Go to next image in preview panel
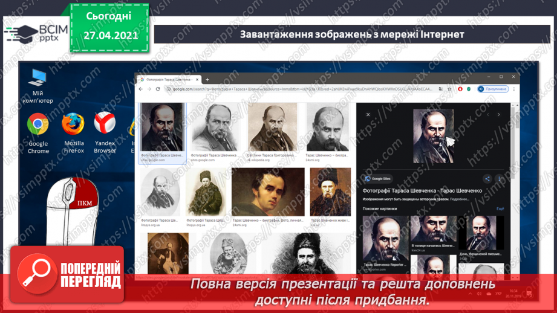The height and width of the screenshot is (313, 557). (x=499, y=115)
